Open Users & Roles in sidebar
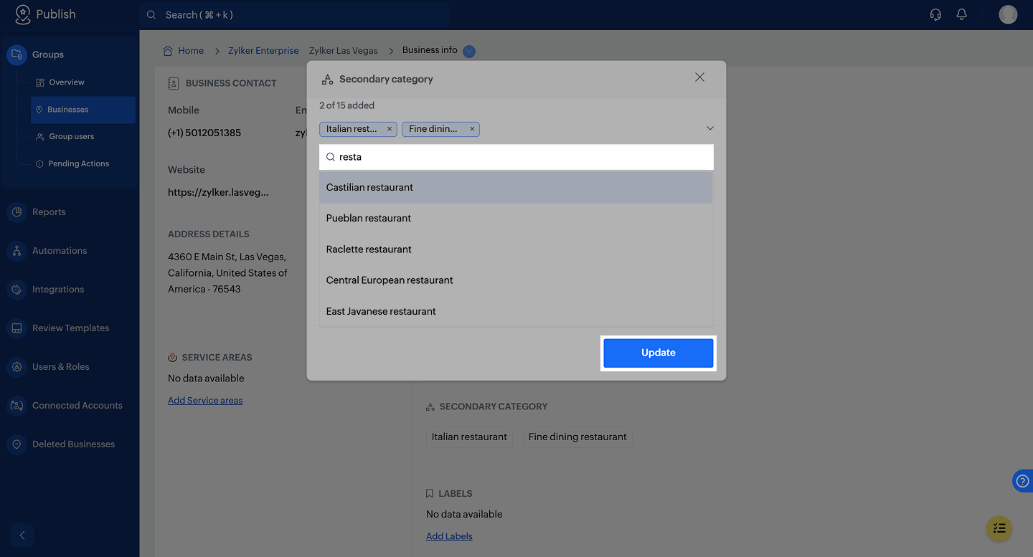Image resolution: width=1033 pixels, height=557 pixels. (60, 367)
